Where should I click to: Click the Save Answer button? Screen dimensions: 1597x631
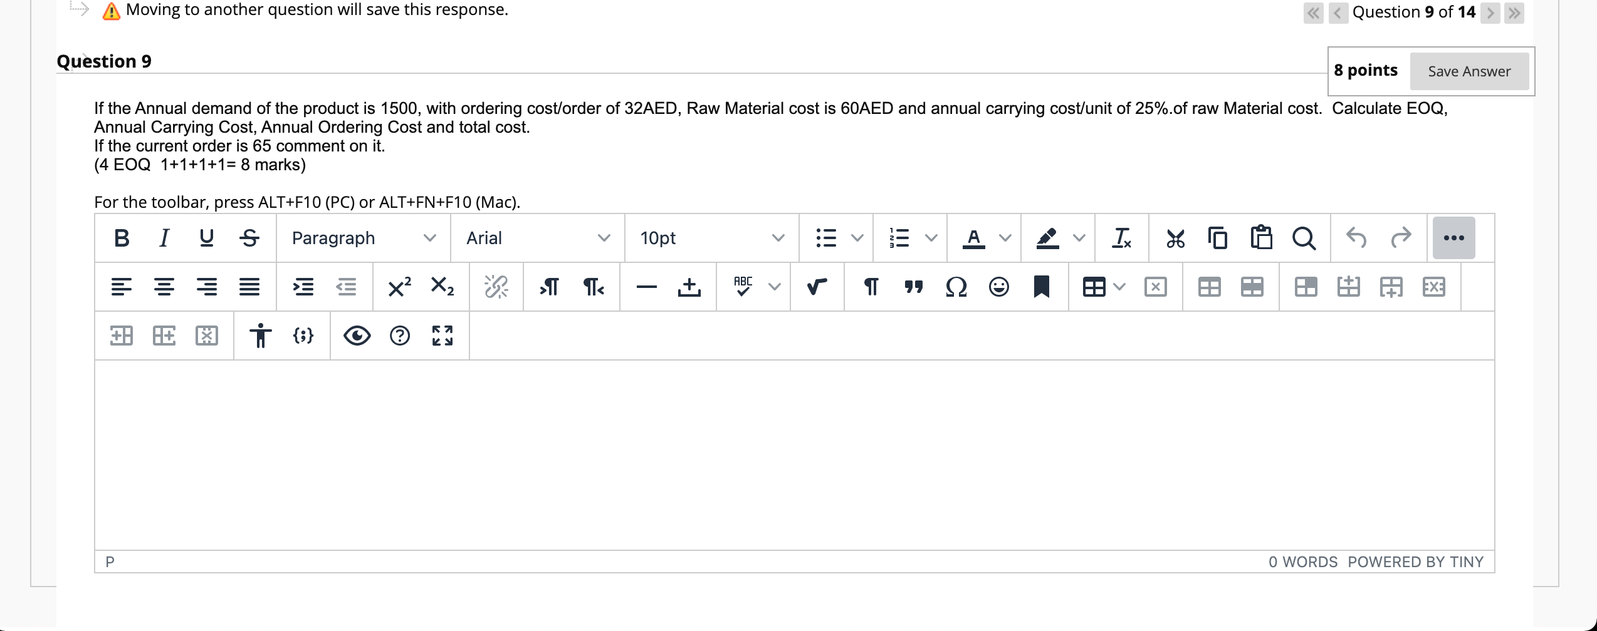click(x=1469, y=71)
